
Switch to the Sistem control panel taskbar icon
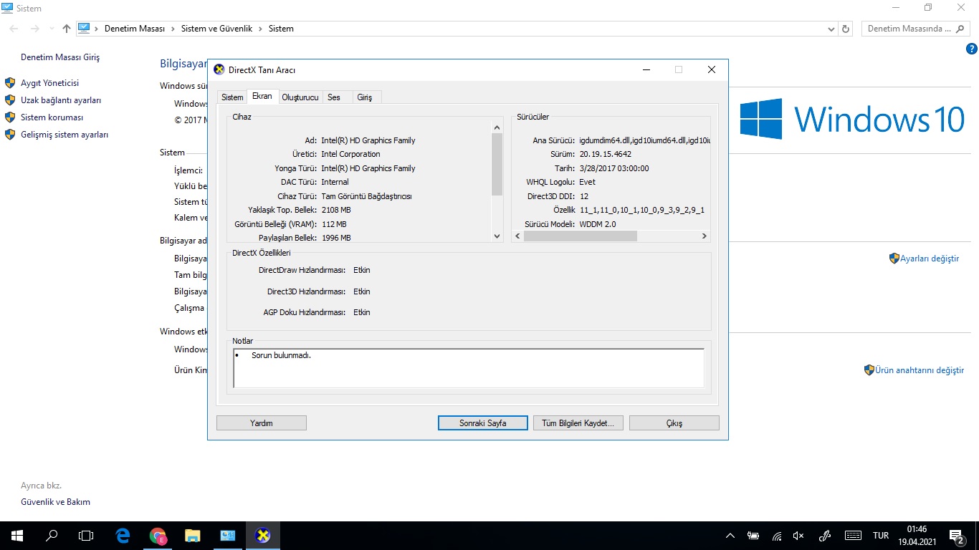[227, 535]
